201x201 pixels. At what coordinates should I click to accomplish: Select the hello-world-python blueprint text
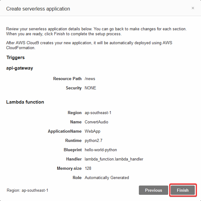click(x=101, y=150)
